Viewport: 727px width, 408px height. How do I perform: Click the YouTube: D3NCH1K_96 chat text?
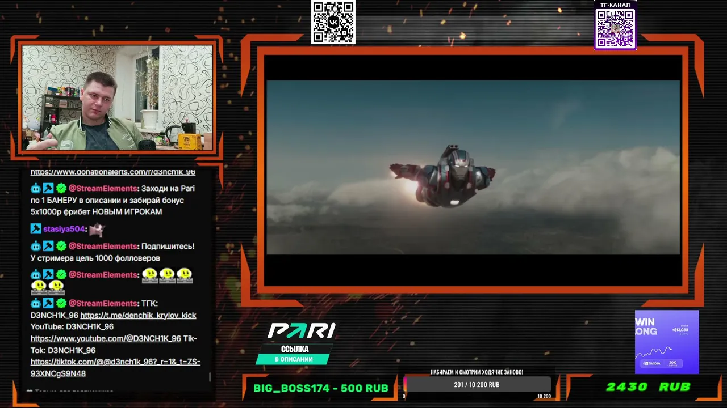pos(72,326)
